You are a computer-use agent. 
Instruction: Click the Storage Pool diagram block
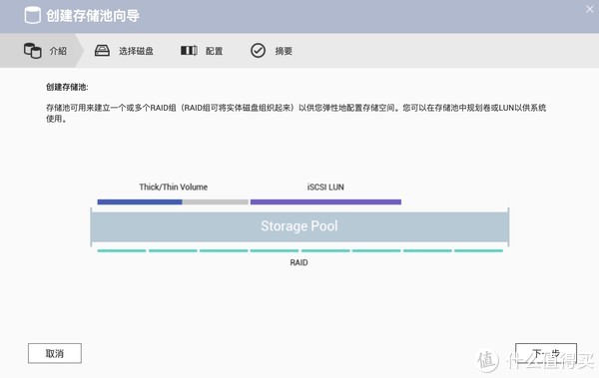[x=299, y=226]
